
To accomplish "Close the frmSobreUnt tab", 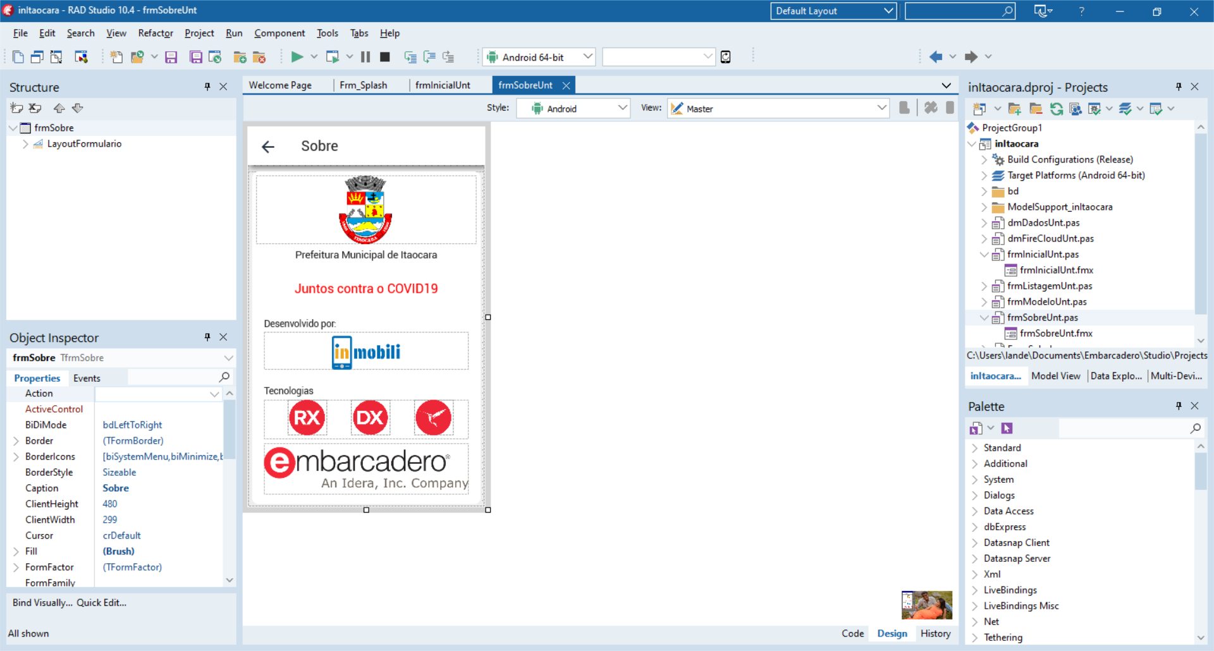I will pos(567,85).
